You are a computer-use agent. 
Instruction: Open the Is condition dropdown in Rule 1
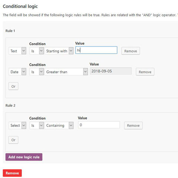click(x=37, y=51)
